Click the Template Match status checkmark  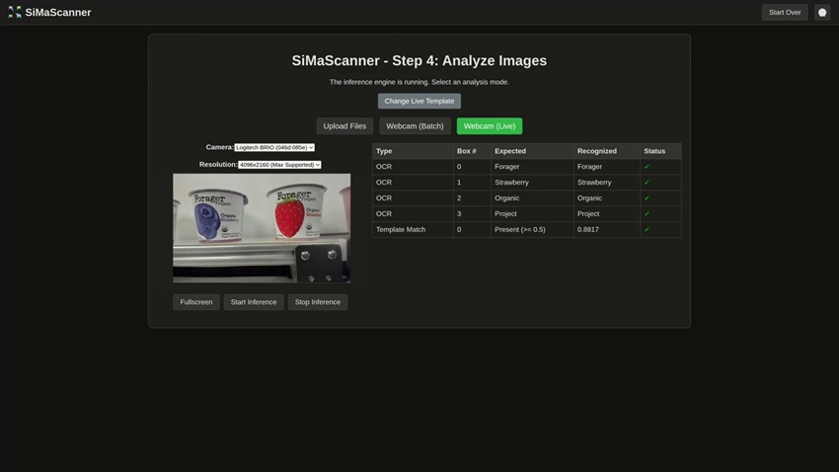coord(647,230)
